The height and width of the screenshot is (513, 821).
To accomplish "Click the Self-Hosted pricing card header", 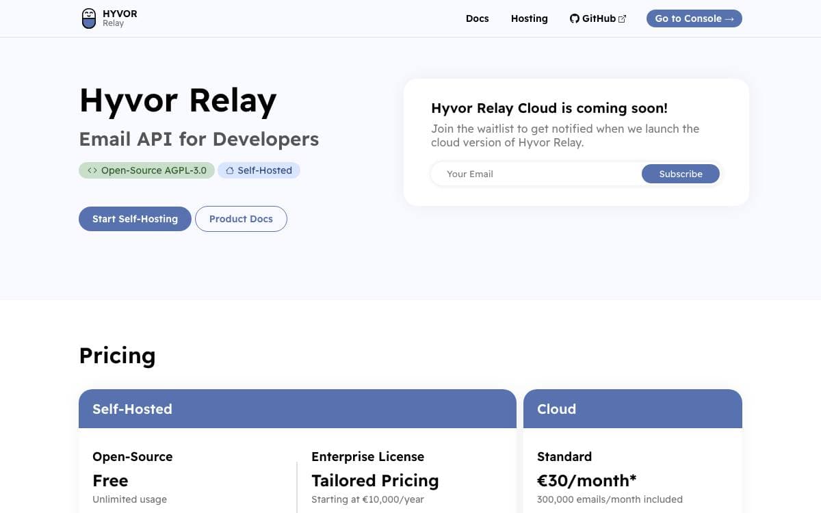I will pyautogui.click(x=298, y=409).
